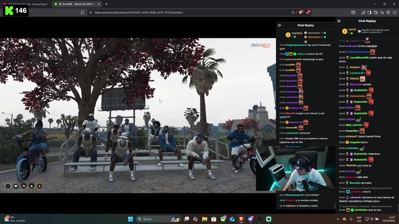Click username mages9 in chat

pyautogui.click(x=354, y=142)
